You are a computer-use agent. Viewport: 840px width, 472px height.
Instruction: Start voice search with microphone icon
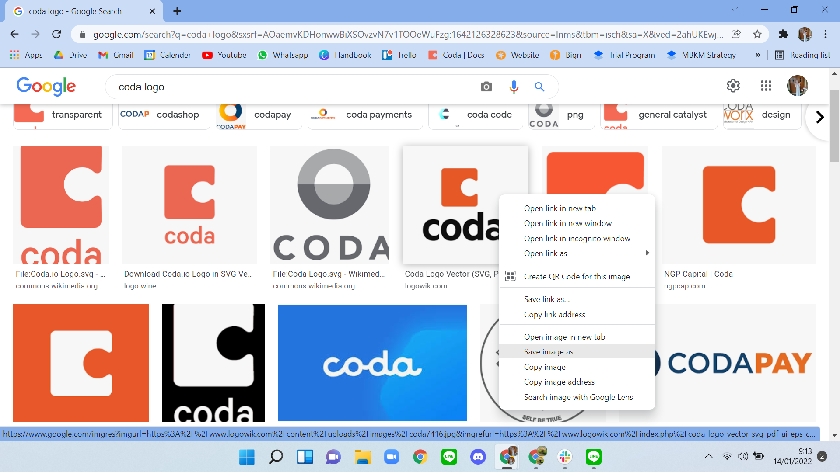point(514,87)
